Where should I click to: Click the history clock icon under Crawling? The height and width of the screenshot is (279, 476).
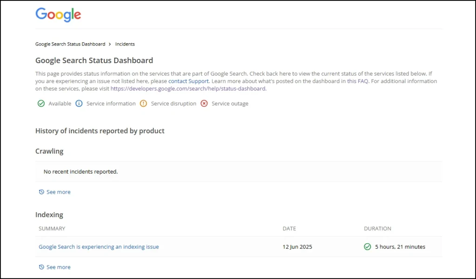41,192
